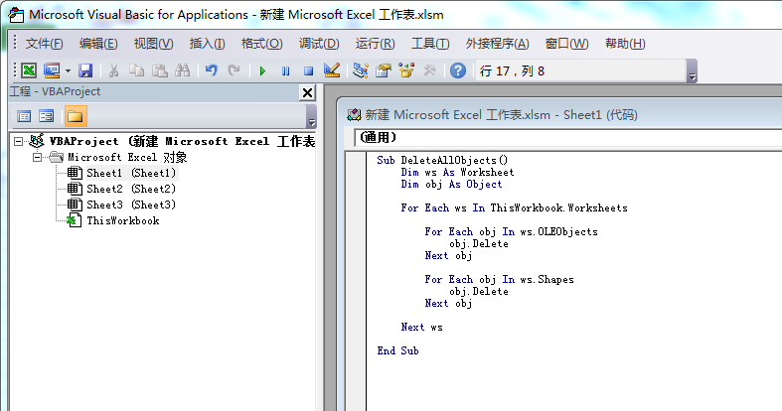Stop execution with the Reset icon

point(308,70)
